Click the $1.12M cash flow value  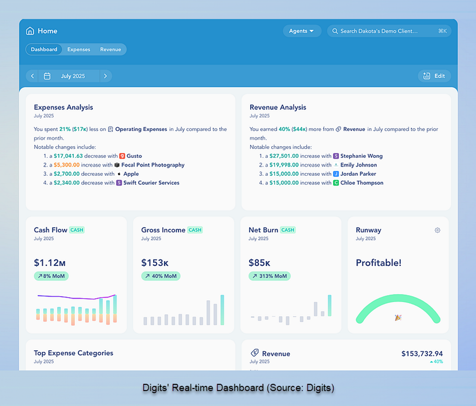pyautogui.click(x=50, y=263)
